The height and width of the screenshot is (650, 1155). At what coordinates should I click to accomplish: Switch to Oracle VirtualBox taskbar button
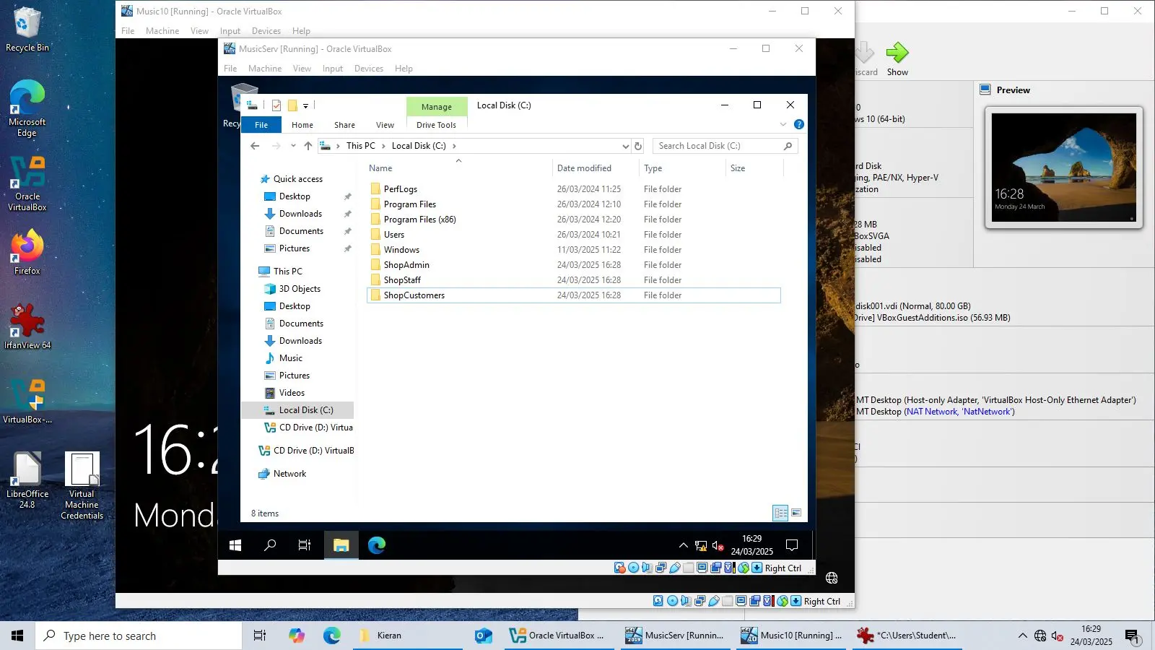(557, 636)
